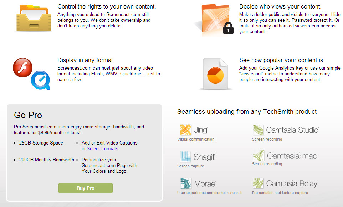Click 'Presentation and lecture capture' caption
Image resolution: width=343 pixels, height=207 pixels.
(280, 193)
